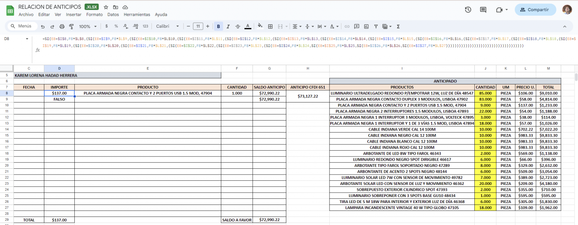Open the Herramientas menu

[137, 14]
